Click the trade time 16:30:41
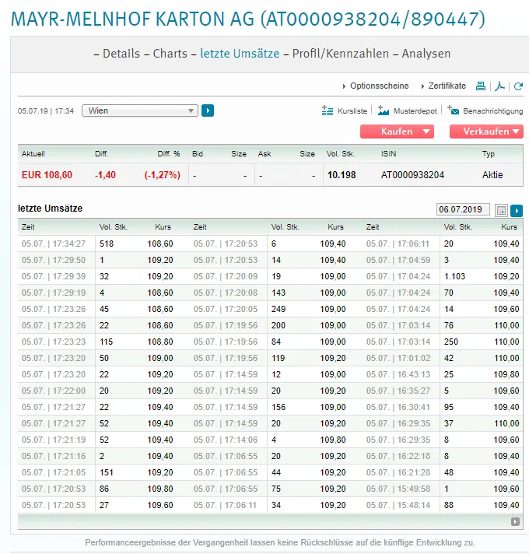This screenshot has width=529, height=554. [x=398, y=407]
